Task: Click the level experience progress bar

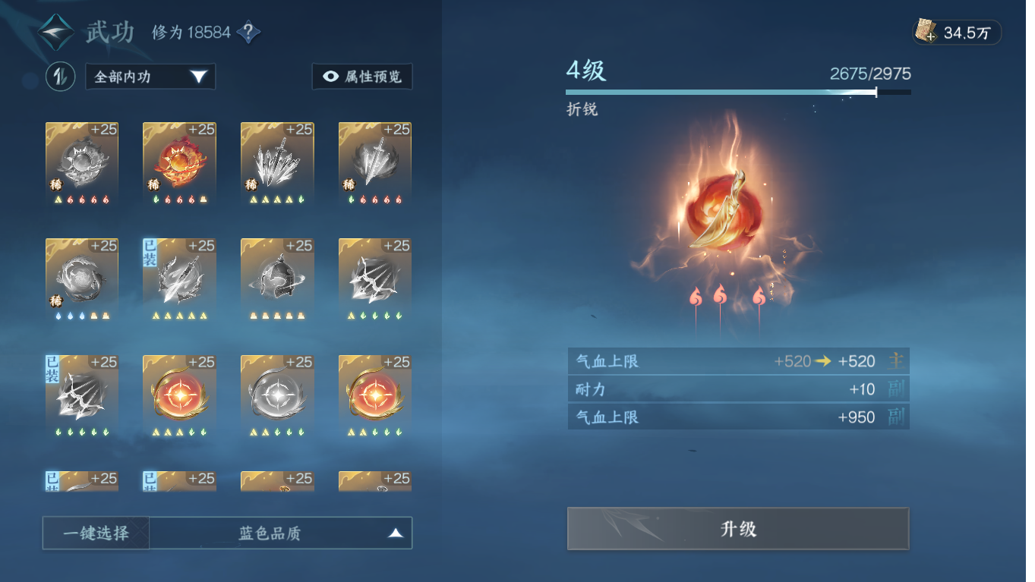Action: click(x=738, y=92)
